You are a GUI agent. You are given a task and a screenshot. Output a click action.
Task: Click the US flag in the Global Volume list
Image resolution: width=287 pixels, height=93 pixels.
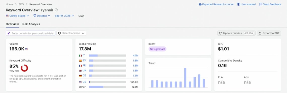pos(80,82)
